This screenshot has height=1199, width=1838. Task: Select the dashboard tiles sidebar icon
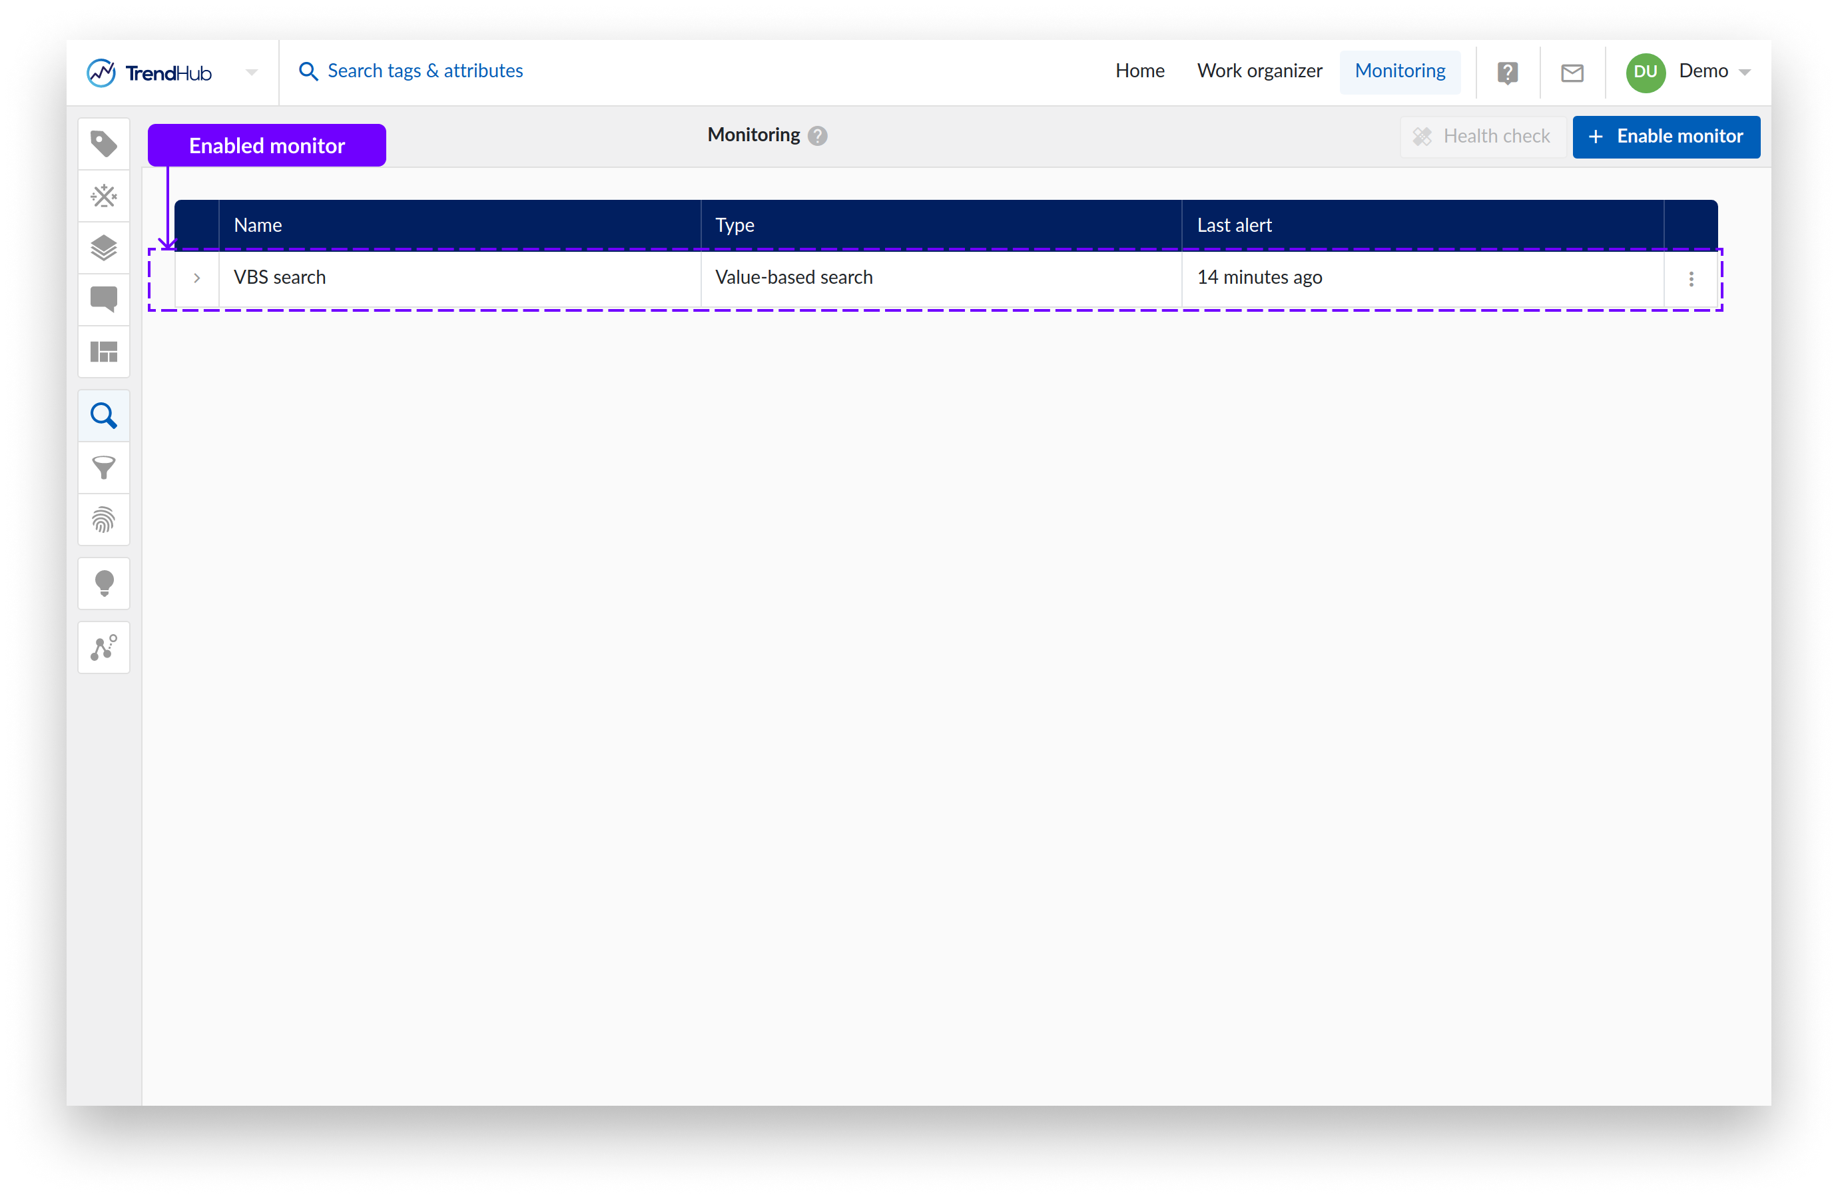[x=103, y=352]
